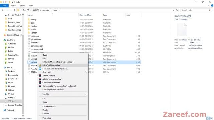Open the address bar history dropdown
Viewport: 214px width, 120px height.
tap(174, 10)
